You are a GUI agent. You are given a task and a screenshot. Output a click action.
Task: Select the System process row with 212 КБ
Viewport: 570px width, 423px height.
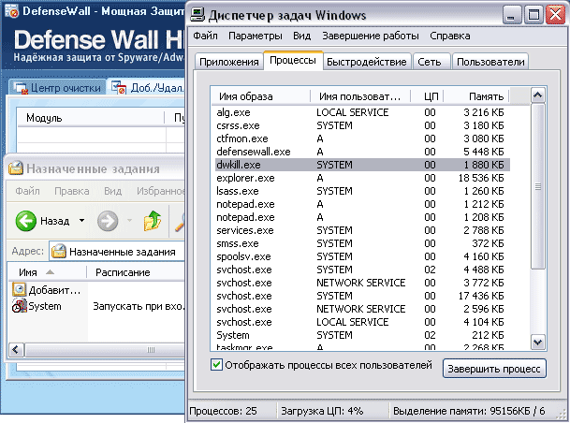(362, 335)
